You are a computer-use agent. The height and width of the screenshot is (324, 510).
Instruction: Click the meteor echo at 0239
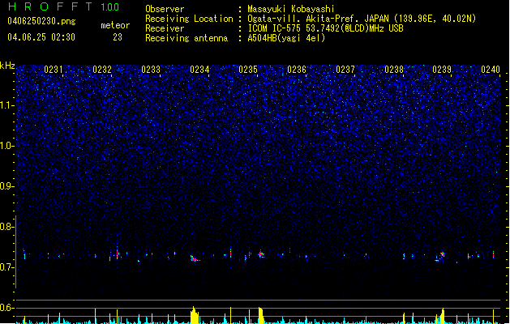(440, 256)
